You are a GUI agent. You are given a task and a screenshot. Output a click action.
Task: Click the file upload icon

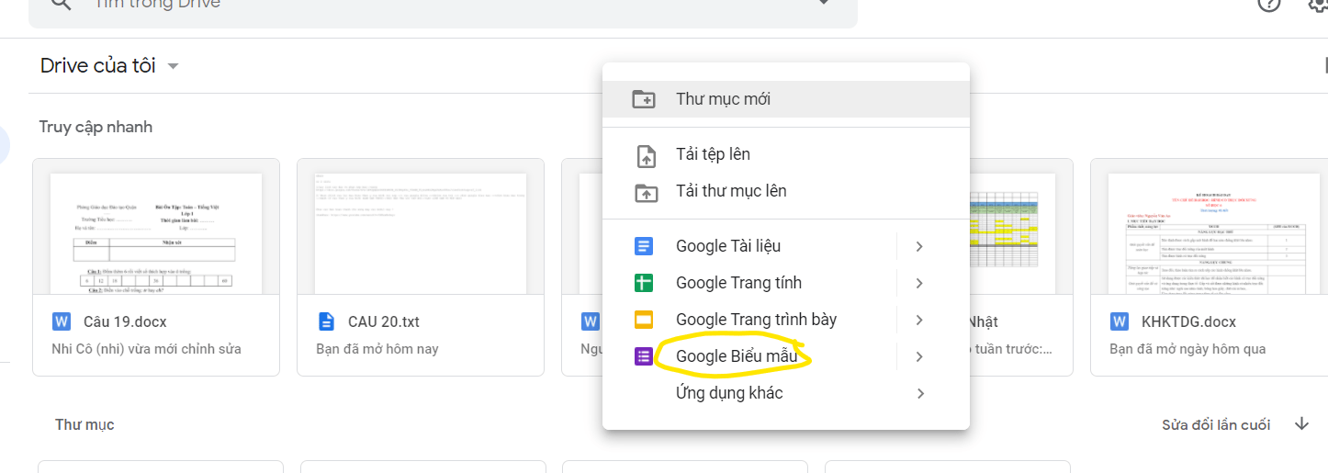[646, 155]
